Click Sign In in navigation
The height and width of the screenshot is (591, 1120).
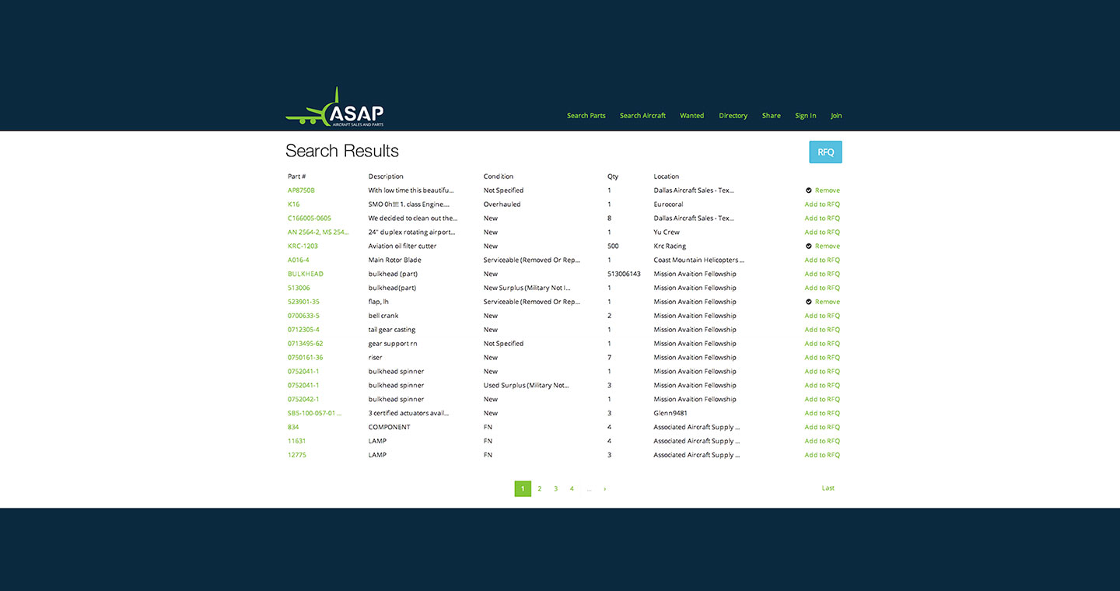pyautogui.click(x=805, y=116)
